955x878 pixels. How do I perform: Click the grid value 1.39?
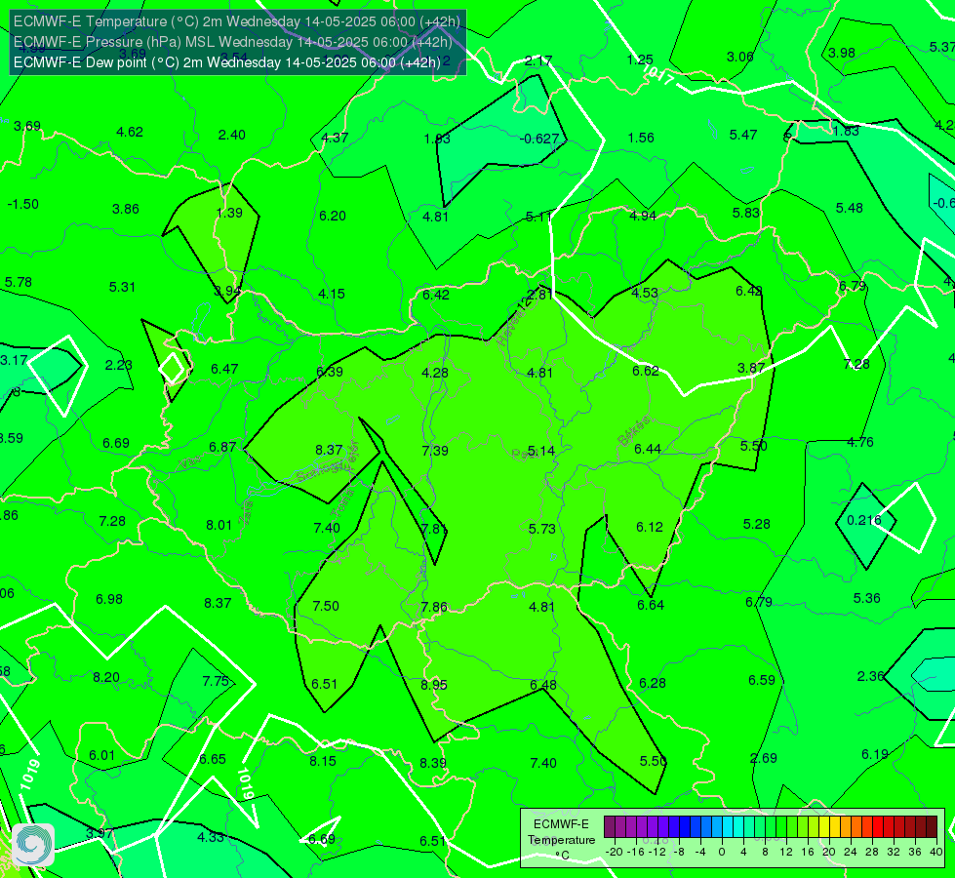(229, 213)
